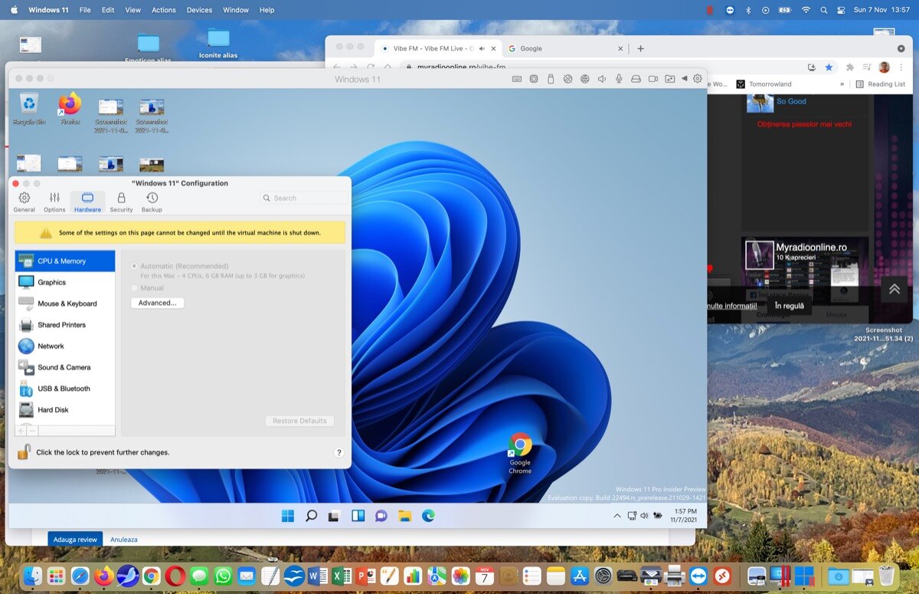Open the Google Chrome shortcut on Windows desktop
Screen dimensions: 919x594
[x=520, y=453]
